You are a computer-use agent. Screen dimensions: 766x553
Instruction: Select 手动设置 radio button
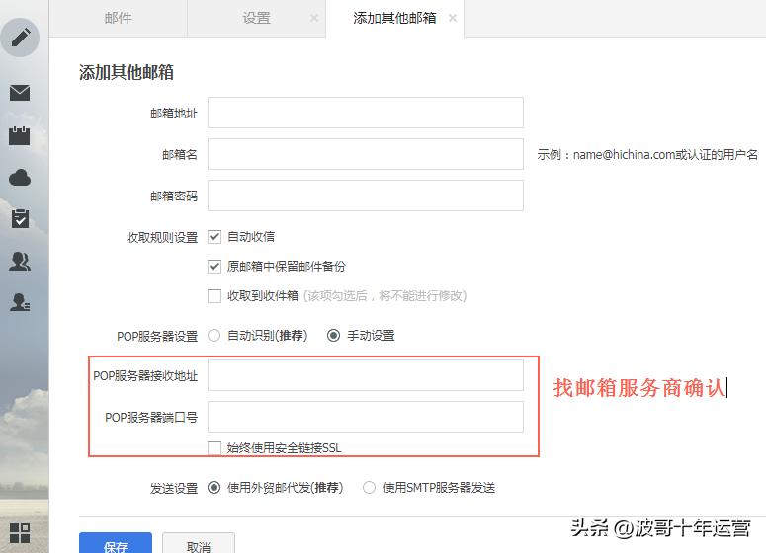tap(334, 336)
